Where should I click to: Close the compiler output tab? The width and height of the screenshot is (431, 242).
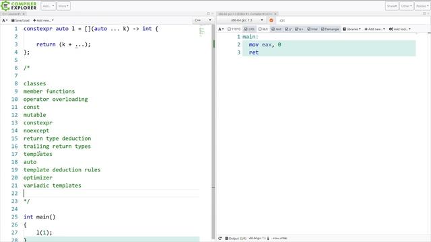click(x=275, y=13)
